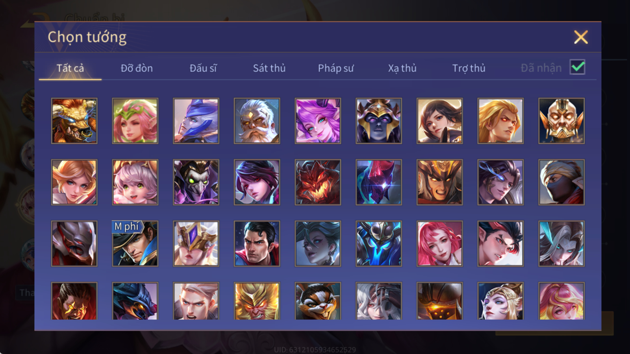Choose the Superman hero portrait
The width and height of the screenshot is (630, 354).
(257, 243)
